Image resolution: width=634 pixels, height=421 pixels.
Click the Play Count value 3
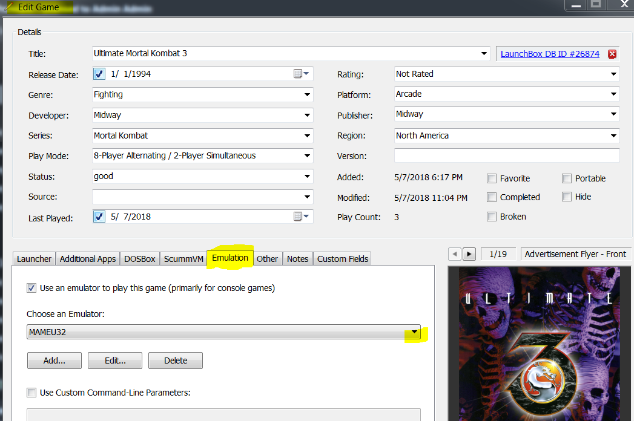pyautogui.click(x=397, y=217)
